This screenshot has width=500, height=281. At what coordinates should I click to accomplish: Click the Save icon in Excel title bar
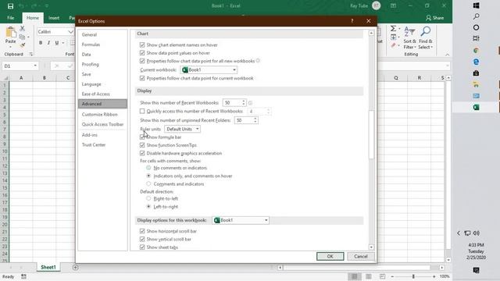[10, 6]
